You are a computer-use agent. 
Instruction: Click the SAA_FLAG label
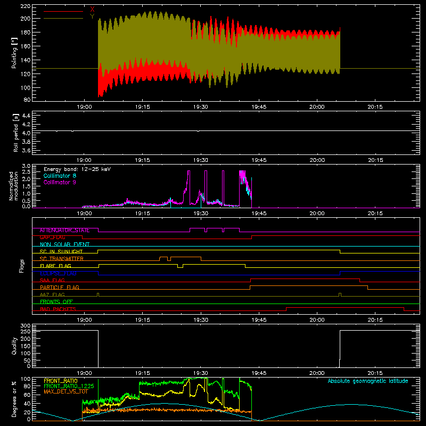click(52, 280)
